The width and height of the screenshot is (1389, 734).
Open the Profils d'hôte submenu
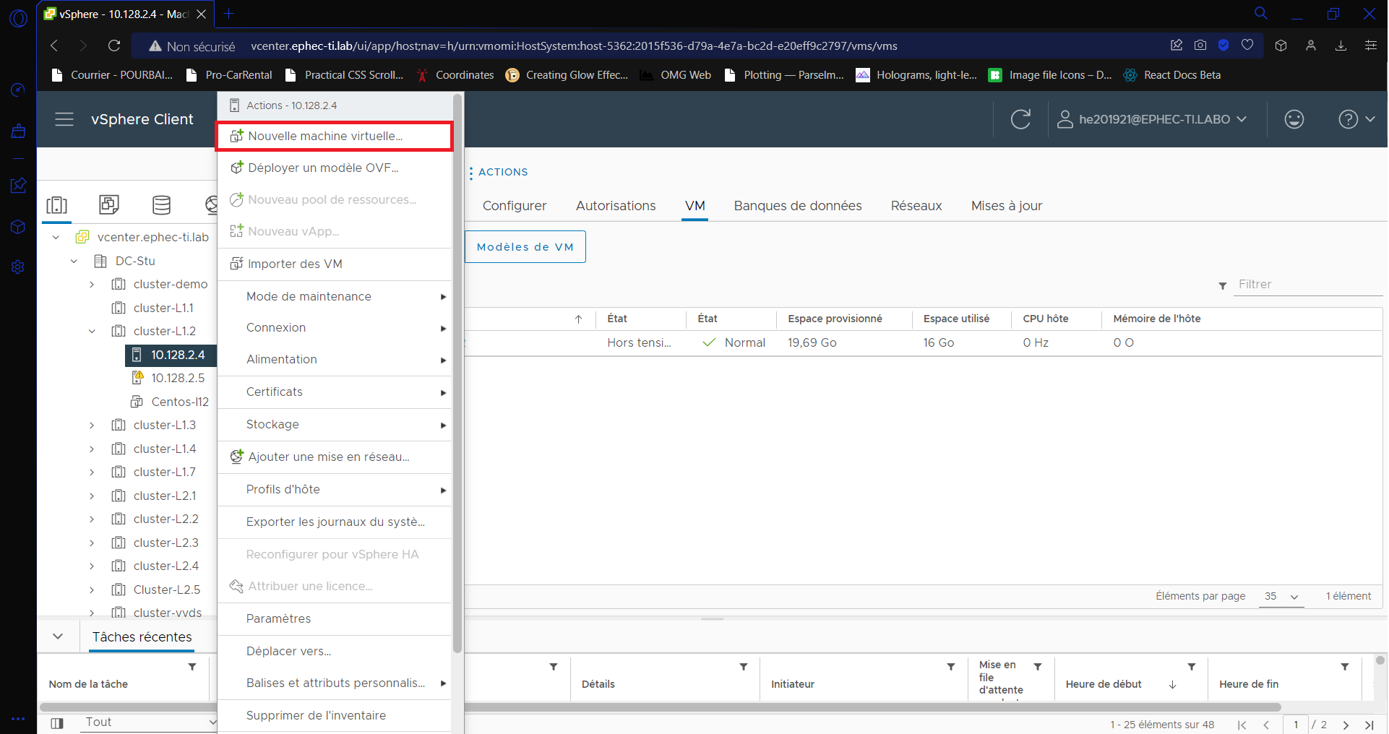pyautogui.click(x=334, y=489)
